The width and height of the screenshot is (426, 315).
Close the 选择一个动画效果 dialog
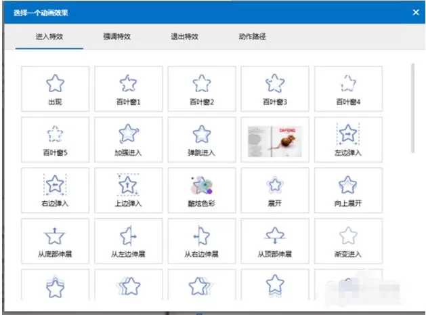[416, 12]
